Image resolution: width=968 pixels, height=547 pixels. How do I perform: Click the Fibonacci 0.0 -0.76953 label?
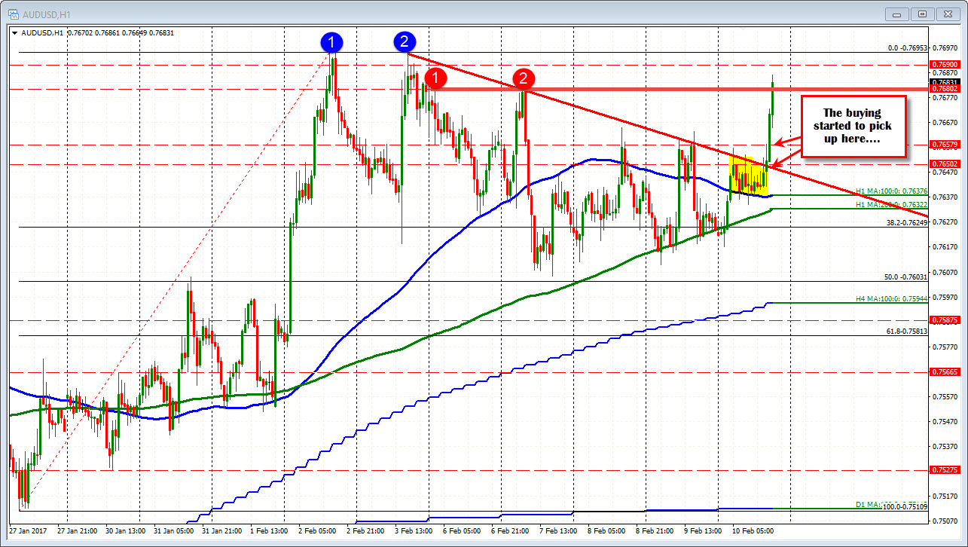tap(907, 47)
